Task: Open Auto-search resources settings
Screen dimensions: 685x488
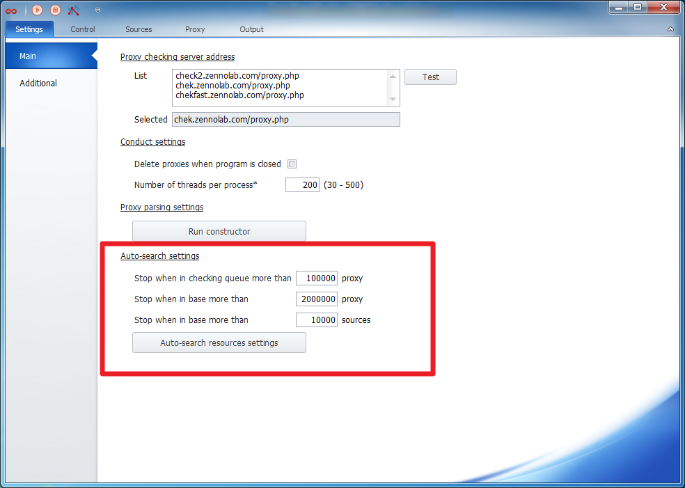Action: tap(219, 343)
